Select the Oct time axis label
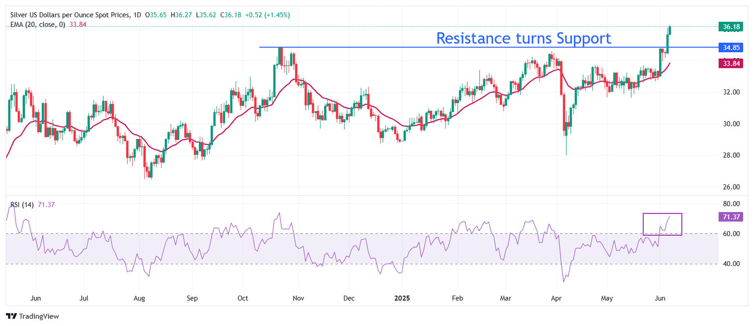The height and width of the screenshot is (326, 754). [243, 298]
